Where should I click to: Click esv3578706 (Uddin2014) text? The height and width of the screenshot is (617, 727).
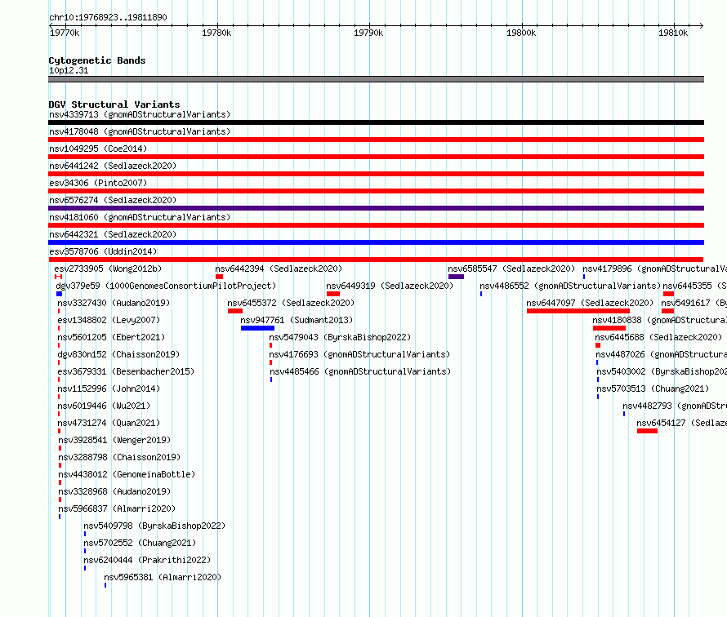[x=103, y=251]
